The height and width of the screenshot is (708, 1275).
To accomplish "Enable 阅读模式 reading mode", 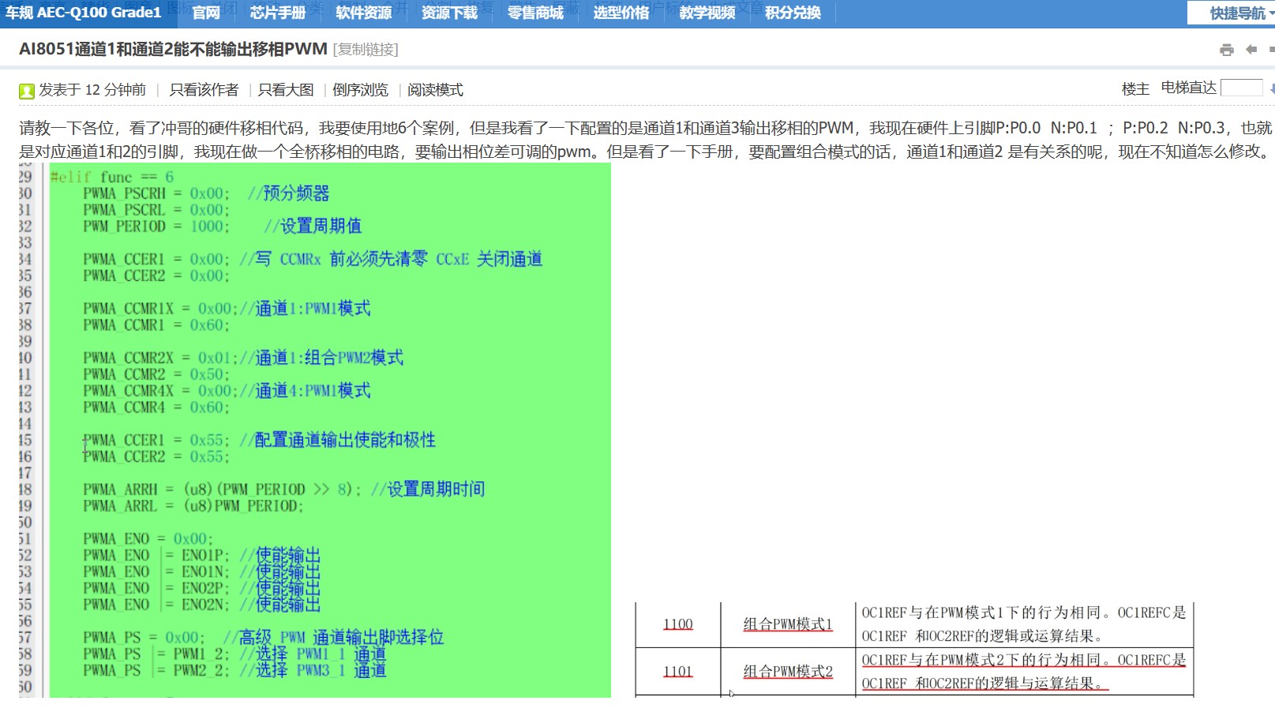I will [x=436, y=90].
